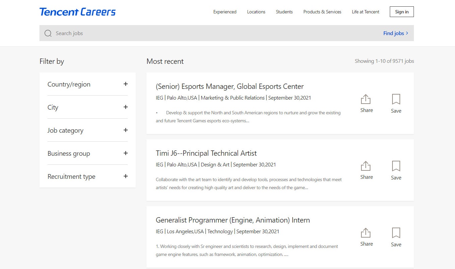Click the Tencent Careers logo
The width and height of the screenshot is (455, 269).
77,12
